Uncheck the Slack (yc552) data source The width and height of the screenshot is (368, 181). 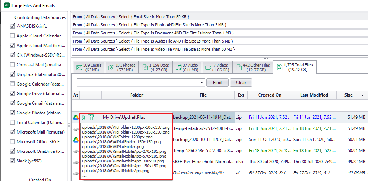point(12,161)
